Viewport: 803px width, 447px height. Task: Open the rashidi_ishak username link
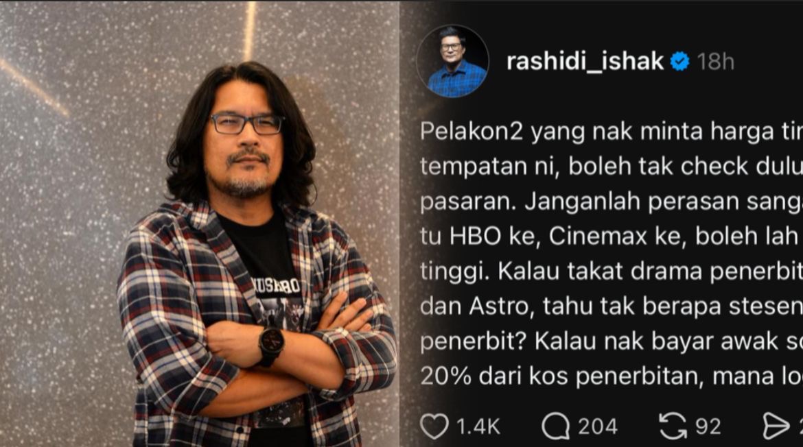[585, 62]
